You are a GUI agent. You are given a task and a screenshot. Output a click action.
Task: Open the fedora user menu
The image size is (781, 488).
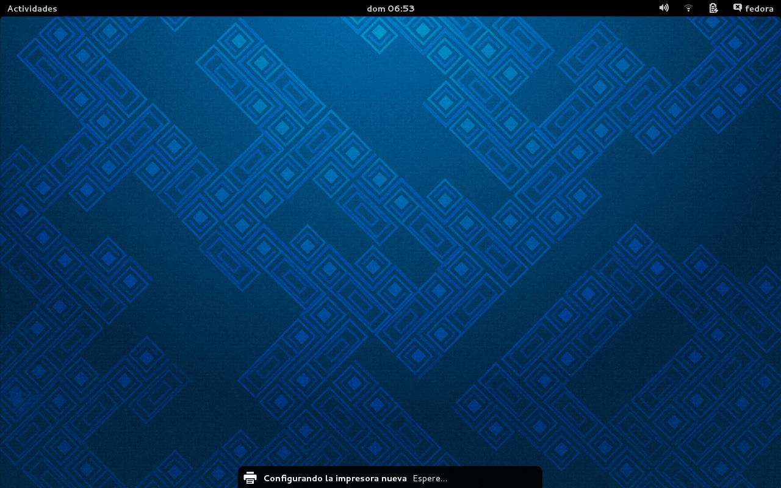(759, 9)
